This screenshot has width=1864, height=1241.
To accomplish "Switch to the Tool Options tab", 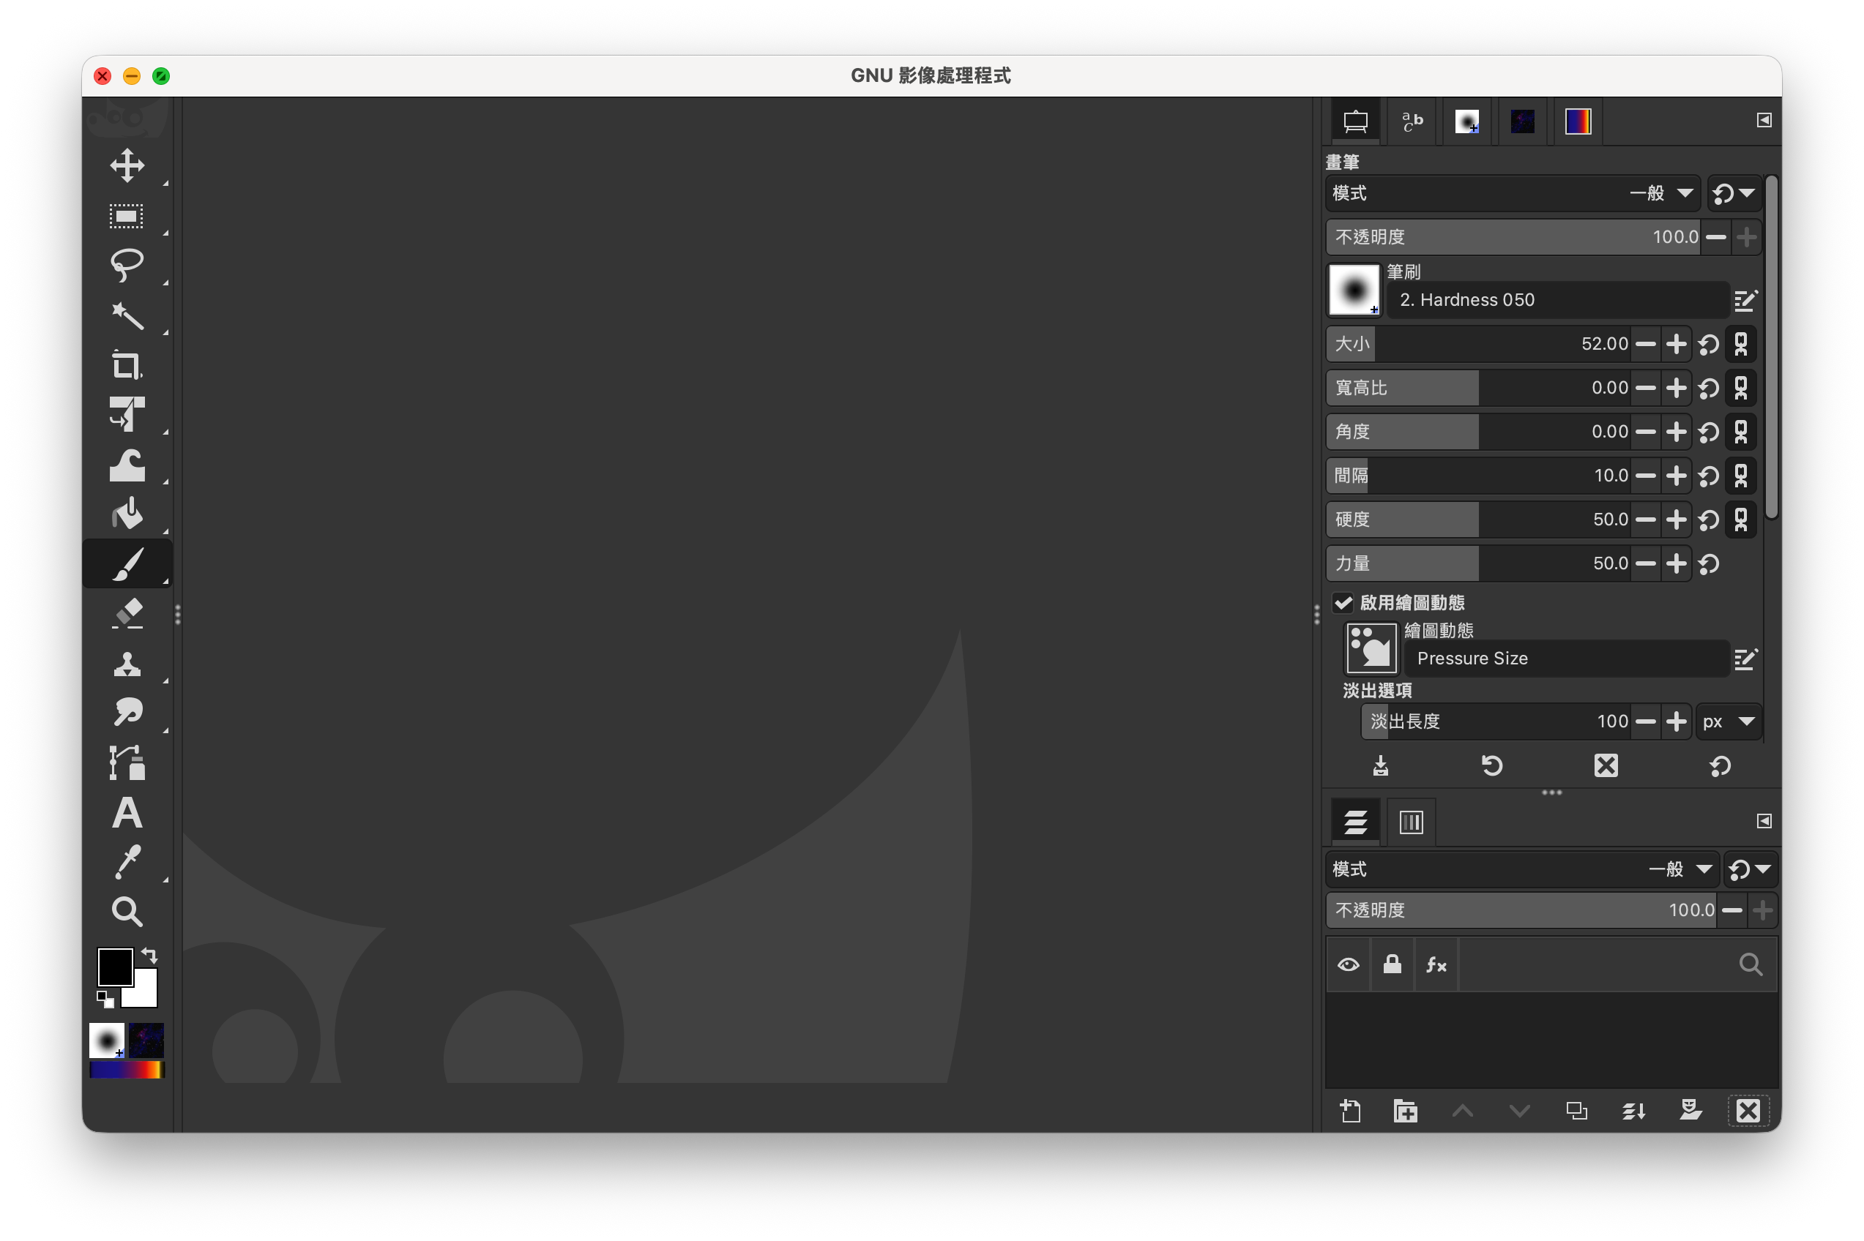I will (1355, 122).
